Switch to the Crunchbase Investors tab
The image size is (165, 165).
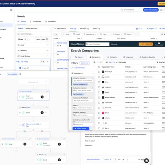click(x=128, y=57)
